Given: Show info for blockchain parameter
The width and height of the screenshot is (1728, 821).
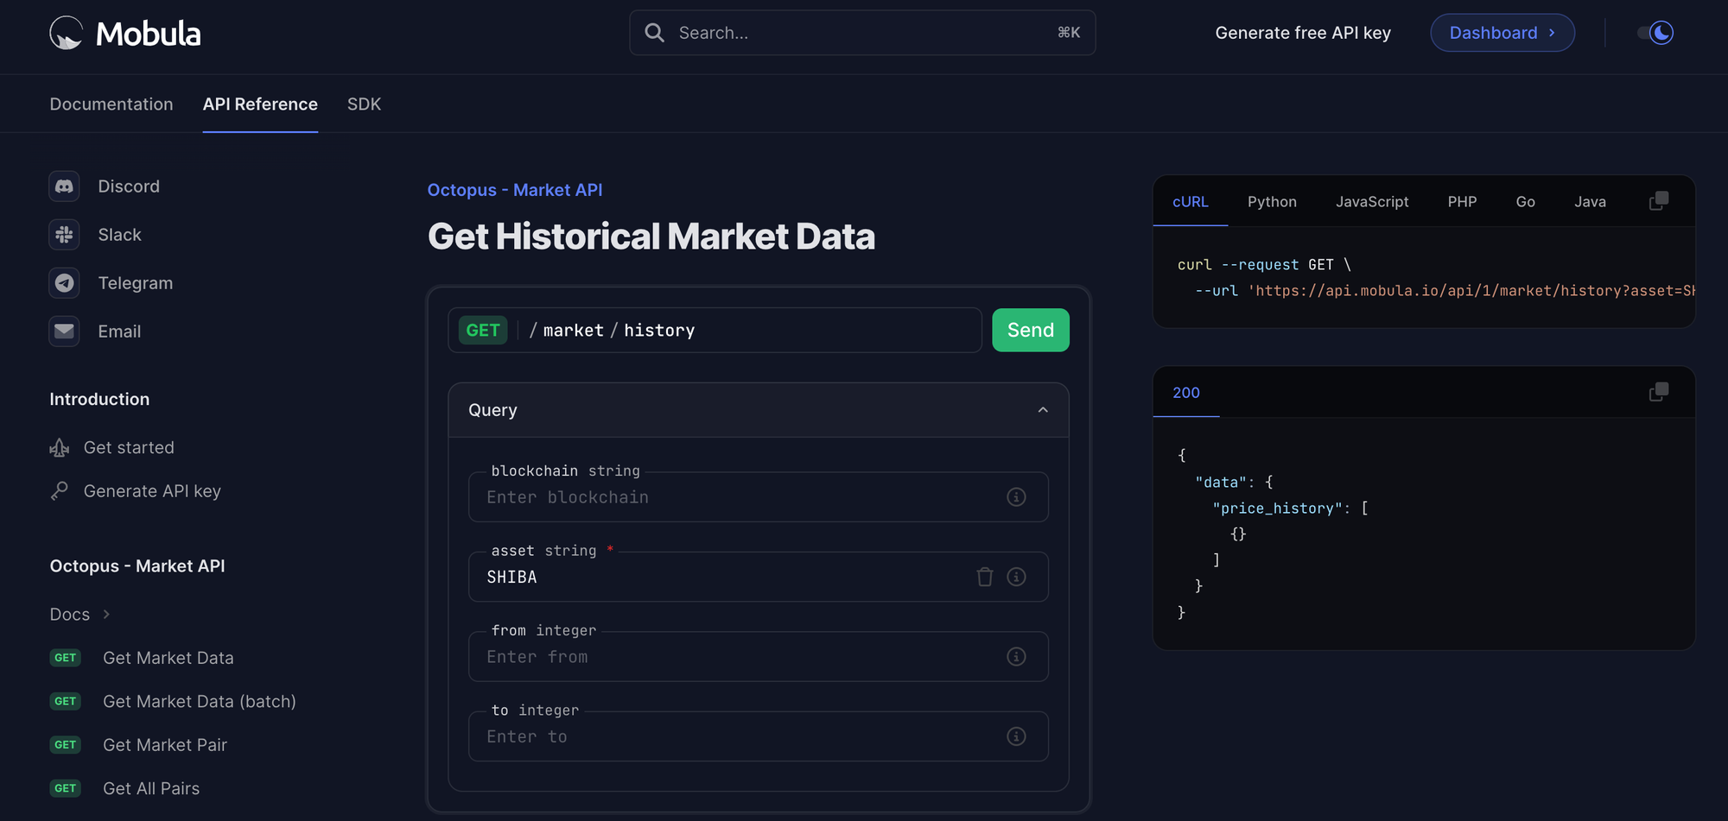Looking at the screenshot, I should [x=1017, y=497].
